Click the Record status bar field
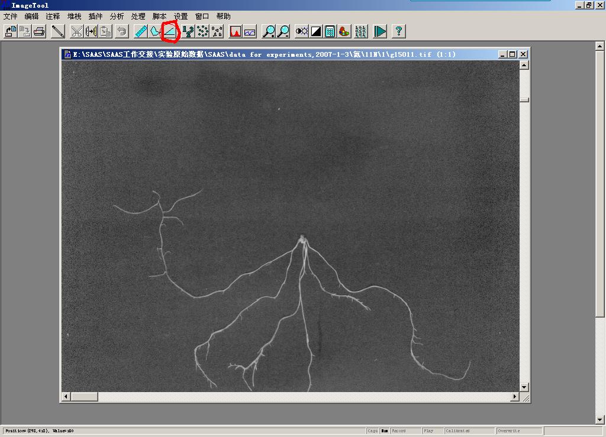Image resolution: width=606 pixels, height=437 pixels. (405, 431)
